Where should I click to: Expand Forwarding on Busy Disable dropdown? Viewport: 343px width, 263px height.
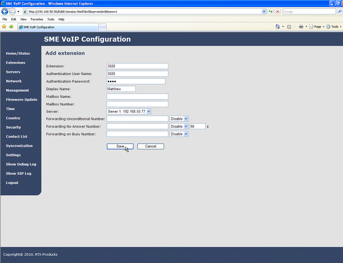[179, 134]
